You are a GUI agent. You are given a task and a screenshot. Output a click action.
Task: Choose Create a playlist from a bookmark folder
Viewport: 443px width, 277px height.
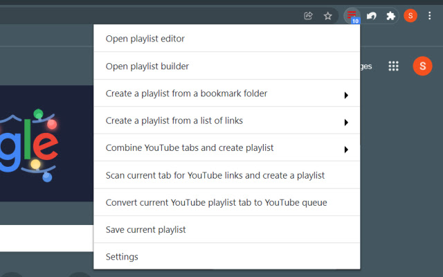coord(227,93)
